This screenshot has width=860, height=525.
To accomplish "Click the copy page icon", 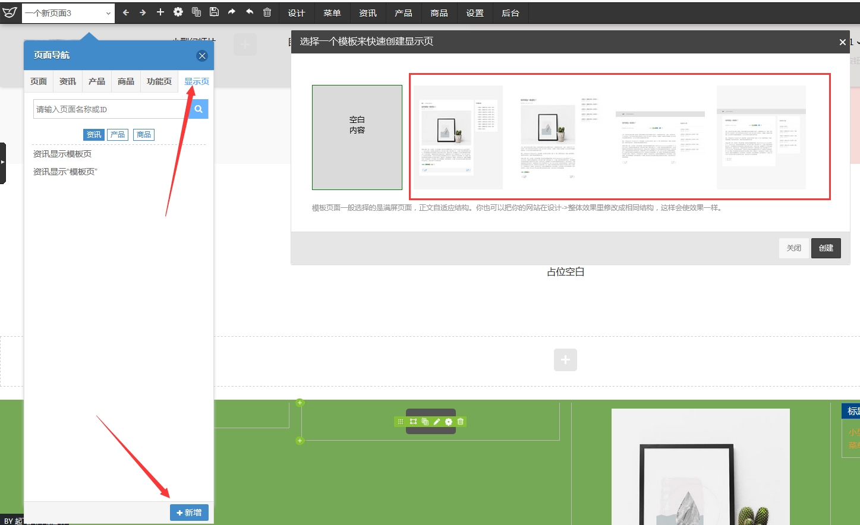I will 196,12.
